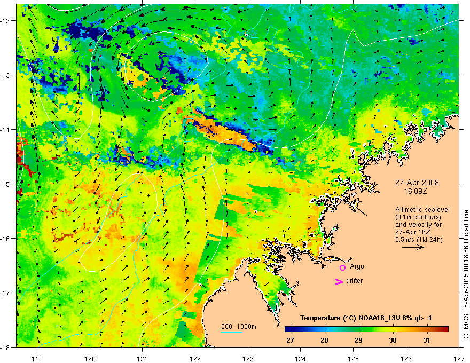Click the longitude label 127
The height and width of the screenshot is (363, 470).
(x=459, y=359)
